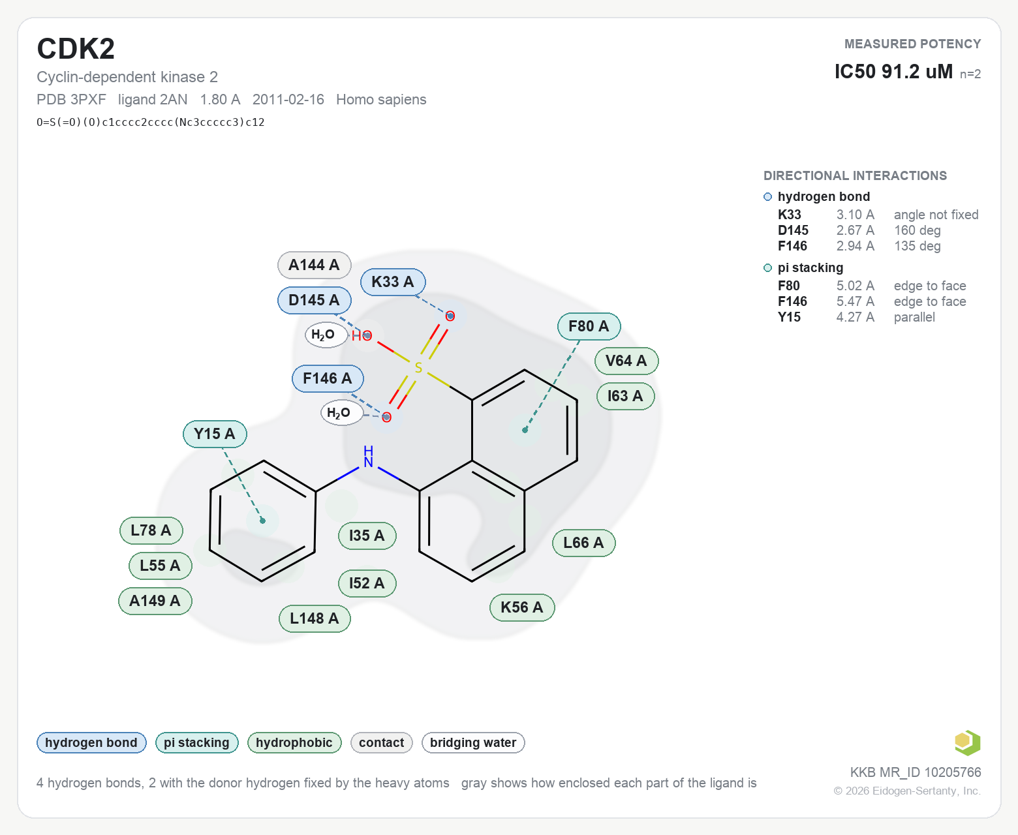This screenshot has height=835, width=1018.
Task: Click residue label I35 A
Action: point(367,536)
